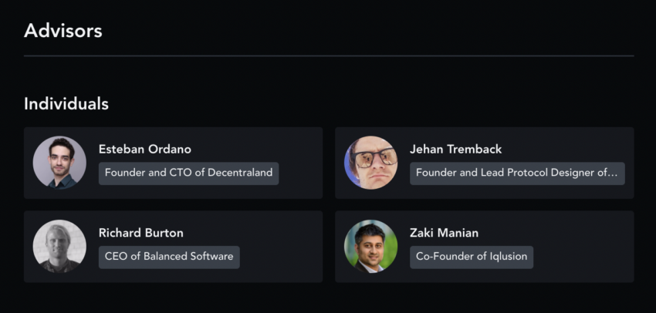Select the Richard Burton name text
The image size is (656, 313).
point(141,233)
